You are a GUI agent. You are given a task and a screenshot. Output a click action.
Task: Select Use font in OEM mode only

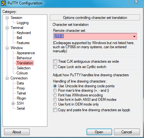point(55,104)
